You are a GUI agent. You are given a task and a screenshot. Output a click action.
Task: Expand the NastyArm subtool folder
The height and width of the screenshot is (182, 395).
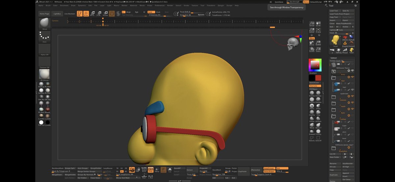coord(333,148)
